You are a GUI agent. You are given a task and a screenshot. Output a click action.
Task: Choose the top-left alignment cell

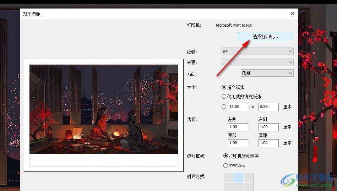tap(228, 178)
